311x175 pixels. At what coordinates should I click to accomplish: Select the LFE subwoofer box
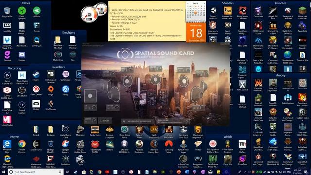90,96
